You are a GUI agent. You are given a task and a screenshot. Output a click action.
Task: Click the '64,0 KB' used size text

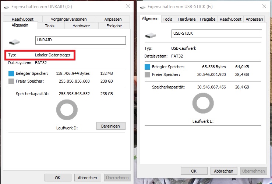[x=242, y=67]
